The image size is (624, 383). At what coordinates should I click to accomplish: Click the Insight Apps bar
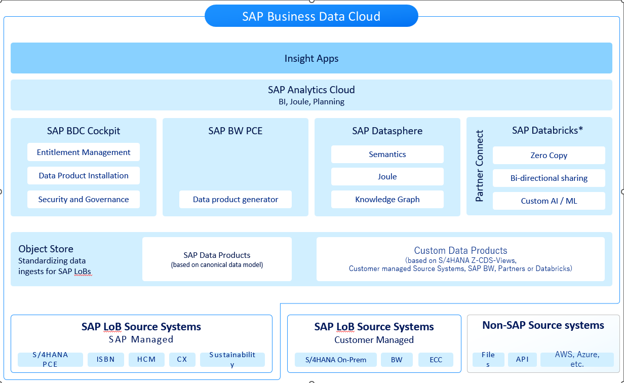(311, 58)
